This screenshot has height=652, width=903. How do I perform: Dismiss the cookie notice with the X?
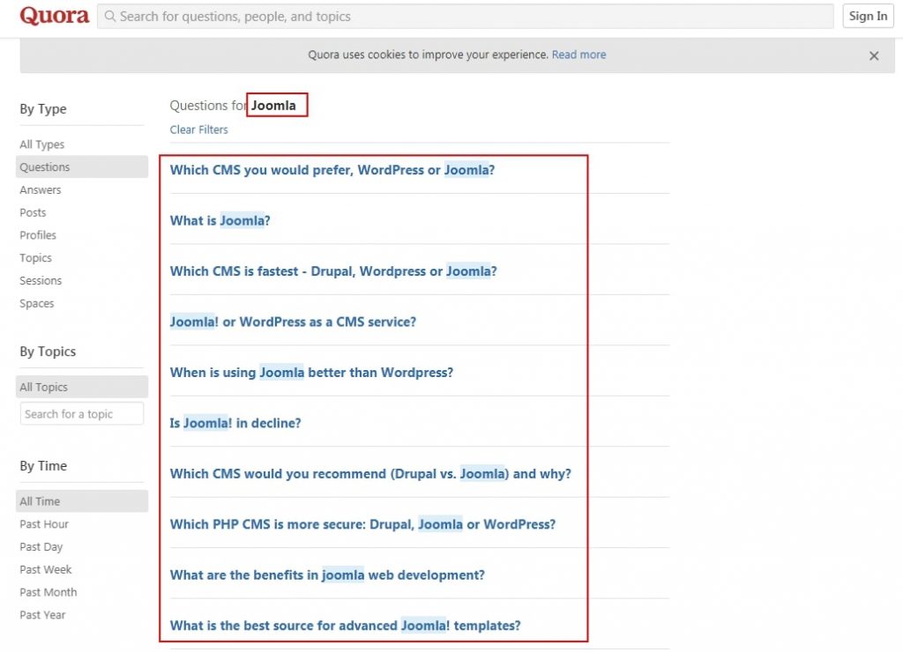click(874, 56)
